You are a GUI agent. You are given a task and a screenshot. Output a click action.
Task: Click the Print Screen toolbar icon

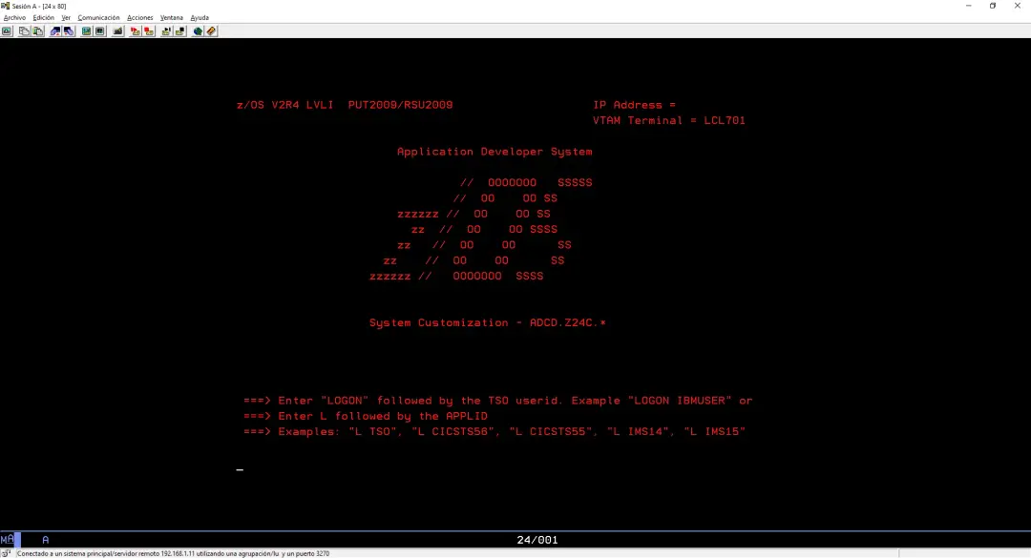(x=7, y=31)
